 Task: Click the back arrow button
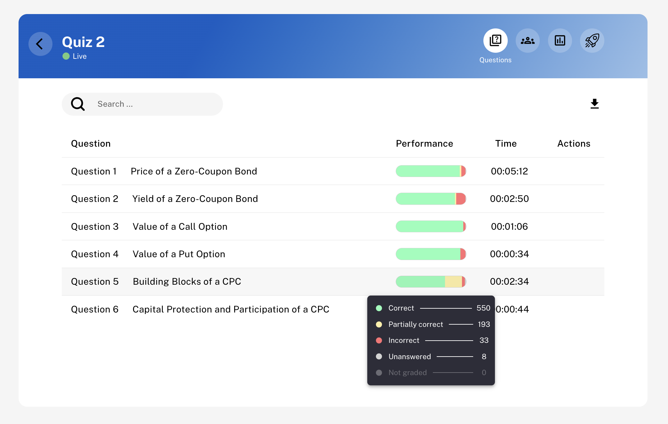(x=40, y=44)
